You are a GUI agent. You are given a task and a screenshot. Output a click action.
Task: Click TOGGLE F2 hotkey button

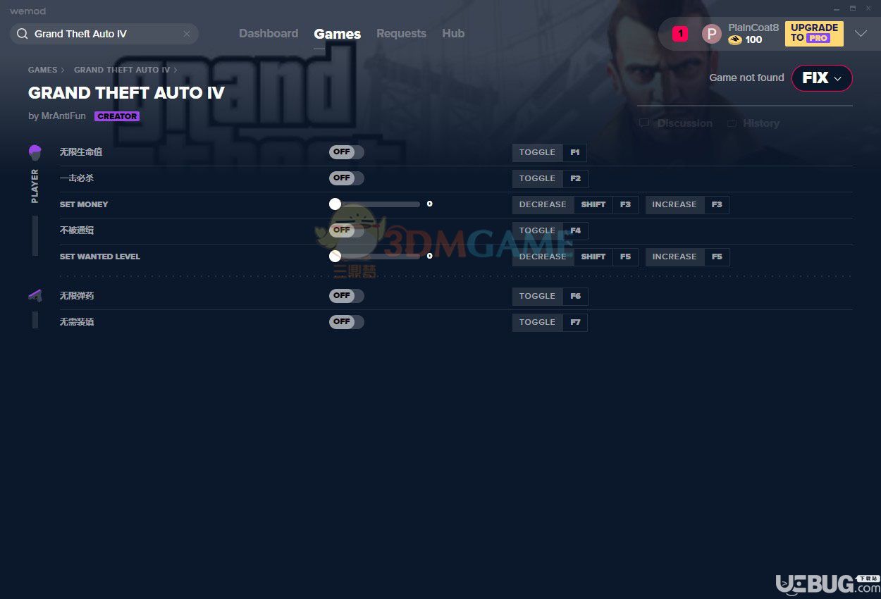(550, 178)
